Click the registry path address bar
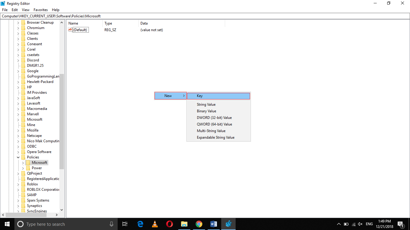Image resolution: width=410 pixels, height=230 pixels. click(x=120, y=16)
